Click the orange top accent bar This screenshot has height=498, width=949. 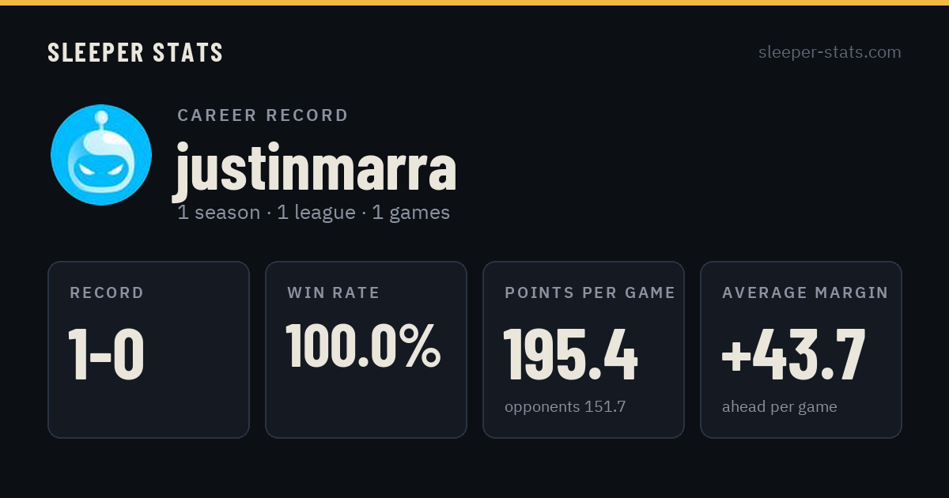[x=475, y=2]
